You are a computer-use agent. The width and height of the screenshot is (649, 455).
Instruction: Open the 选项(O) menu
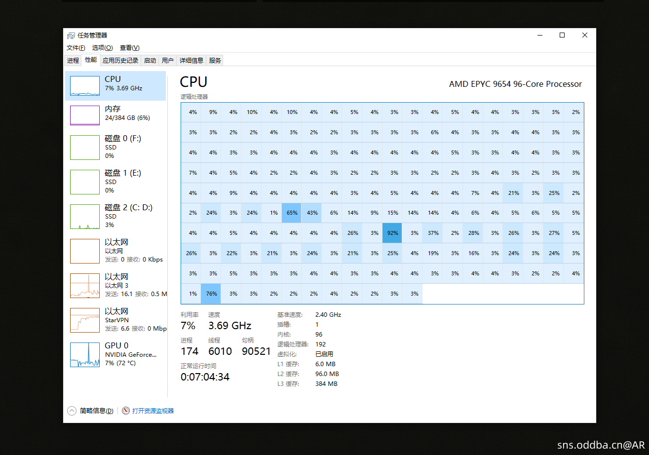pyautogui.click(x=102, y=48)
